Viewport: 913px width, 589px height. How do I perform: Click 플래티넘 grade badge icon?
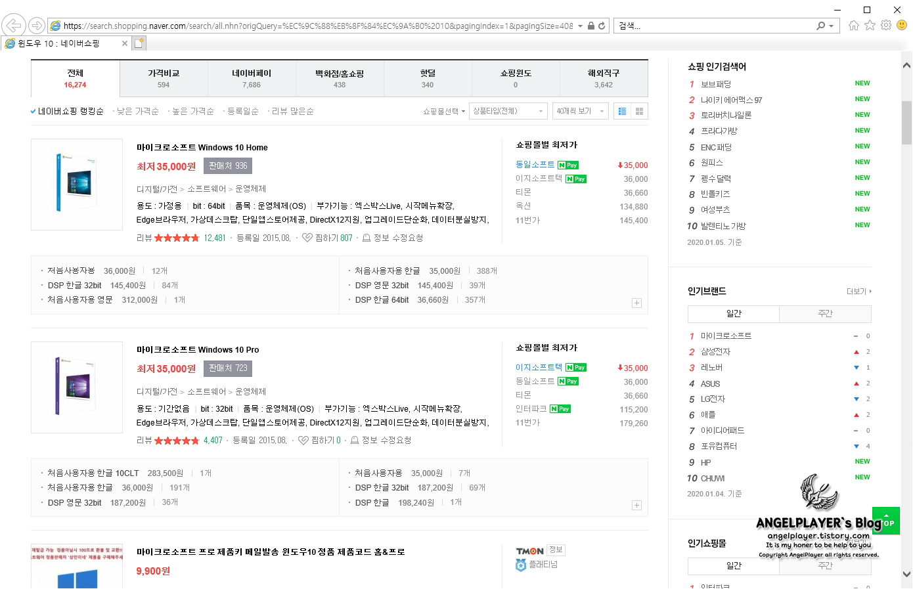click(521, 565)
